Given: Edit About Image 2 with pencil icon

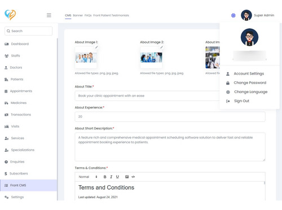Looking at the screenshot, I should (x=161, y=47).
